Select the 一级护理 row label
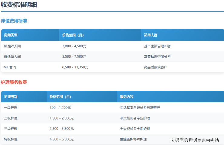Viewport: 224px width, 145px height. click(x=11, y=108)
